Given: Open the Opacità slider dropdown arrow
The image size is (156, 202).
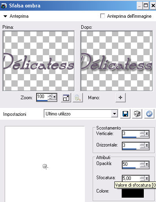Looking at the screenshot, I should pyautogui.click(x=147, y=164).
